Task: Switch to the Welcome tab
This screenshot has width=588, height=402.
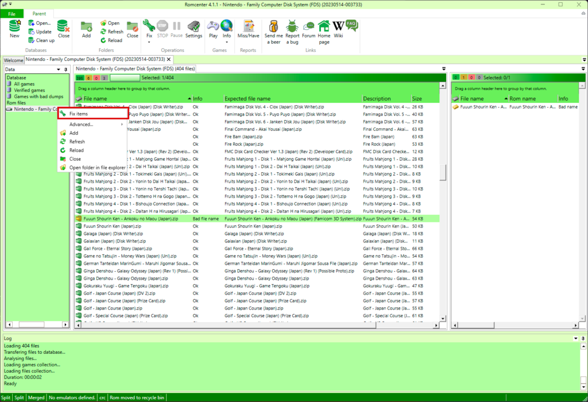Action: click(14, 60)
